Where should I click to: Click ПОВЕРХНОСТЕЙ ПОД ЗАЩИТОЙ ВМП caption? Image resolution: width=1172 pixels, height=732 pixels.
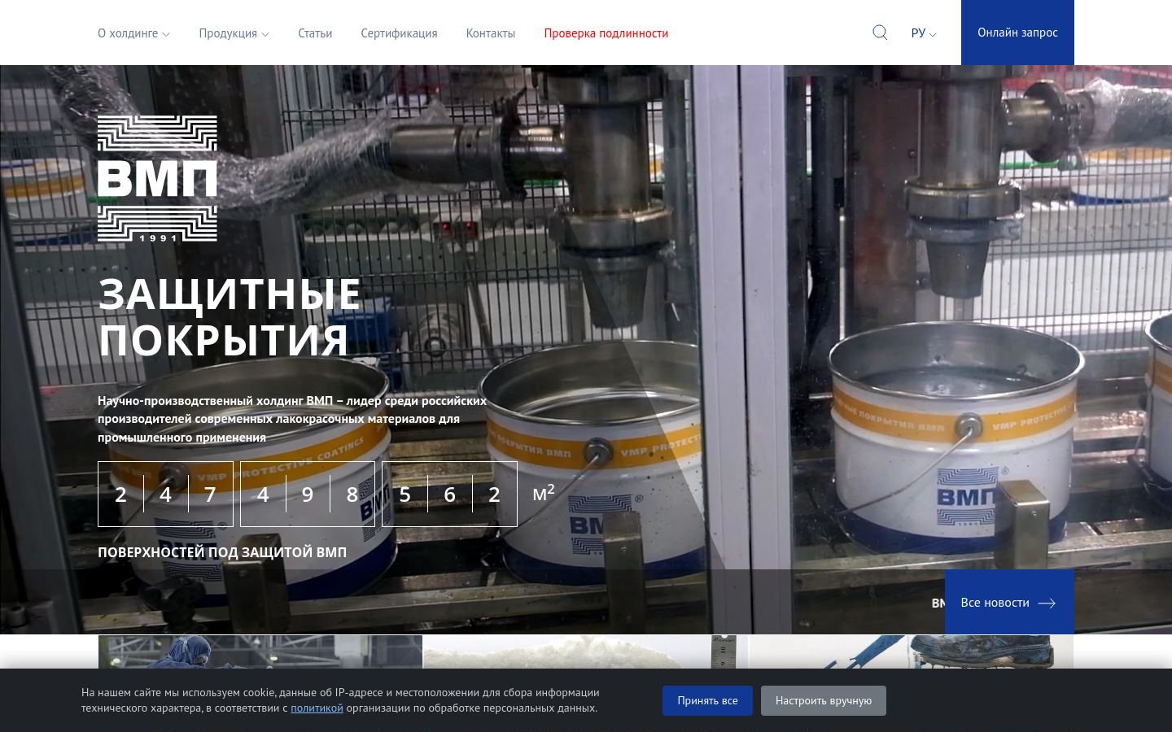(222, 552)
